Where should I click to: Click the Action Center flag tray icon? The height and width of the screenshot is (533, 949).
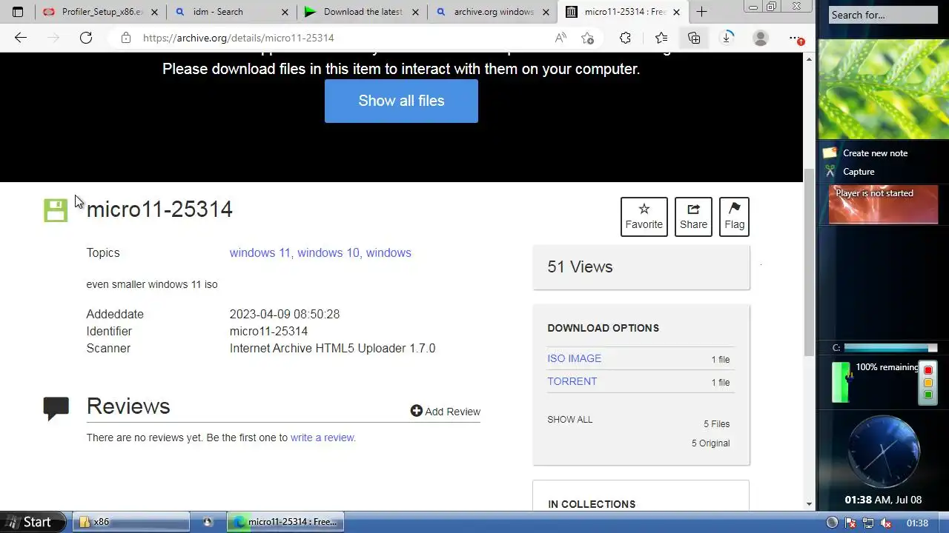(x=851, y=523)
